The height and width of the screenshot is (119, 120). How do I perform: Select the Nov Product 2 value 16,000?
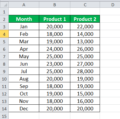(85, 101)
